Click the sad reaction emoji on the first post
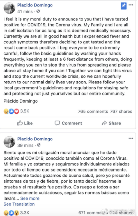 [x=6, y=111]
